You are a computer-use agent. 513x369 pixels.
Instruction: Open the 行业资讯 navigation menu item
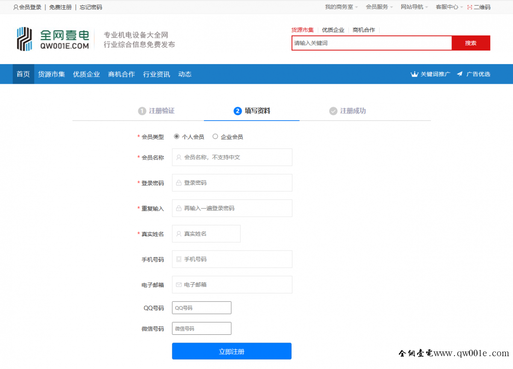click(x=156, y=74)
